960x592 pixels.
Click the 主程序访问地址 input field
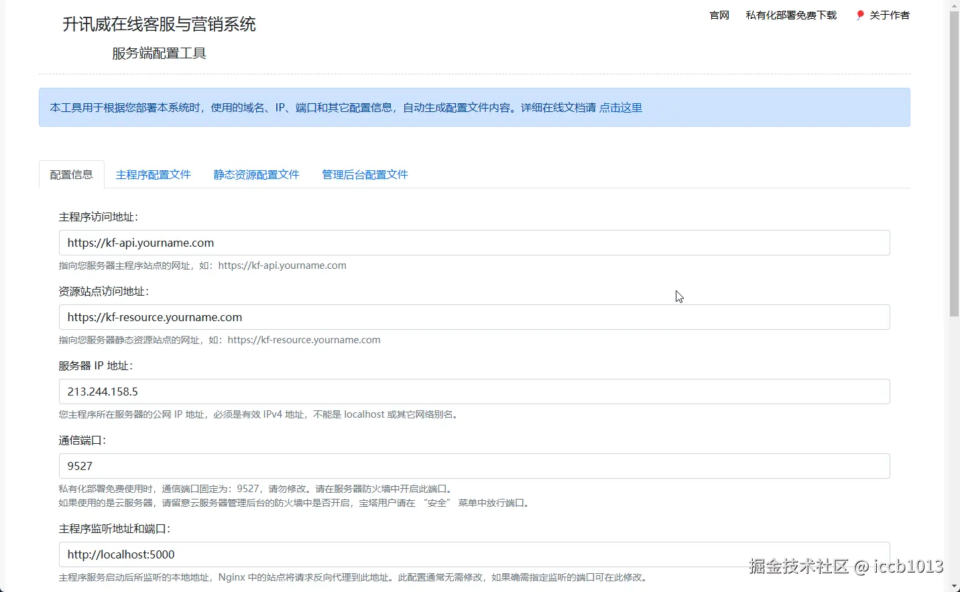point(475,243)
